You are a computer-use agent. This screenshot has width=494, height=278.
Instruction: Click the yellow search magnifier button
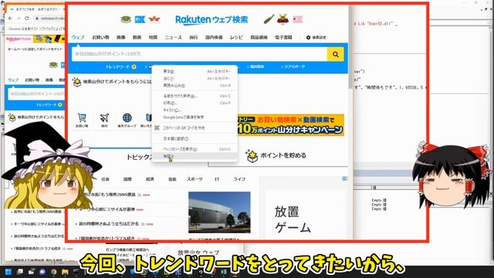[x=336, y=54]
